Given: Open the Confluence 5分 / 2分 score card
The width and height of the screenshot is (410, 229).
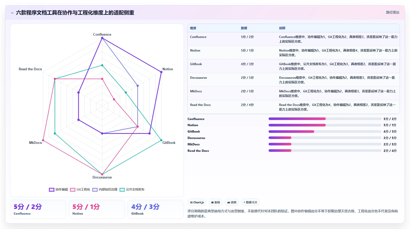Looking at the screenshot, I should click(x=38, y=209).
